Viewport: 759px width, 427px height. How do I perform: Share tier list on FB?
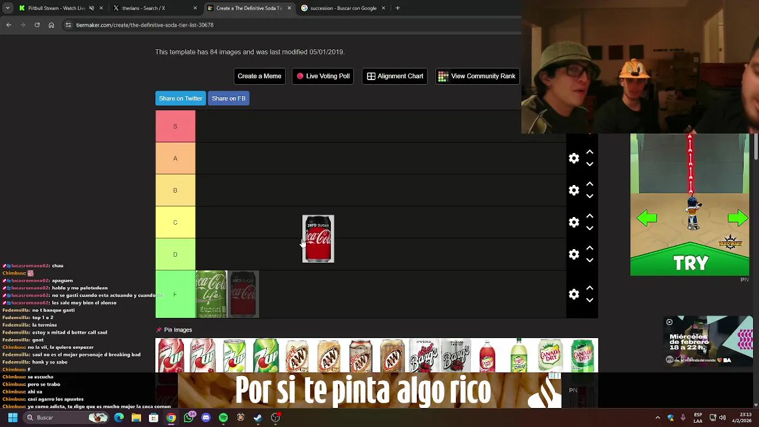[x=228, y=98]
